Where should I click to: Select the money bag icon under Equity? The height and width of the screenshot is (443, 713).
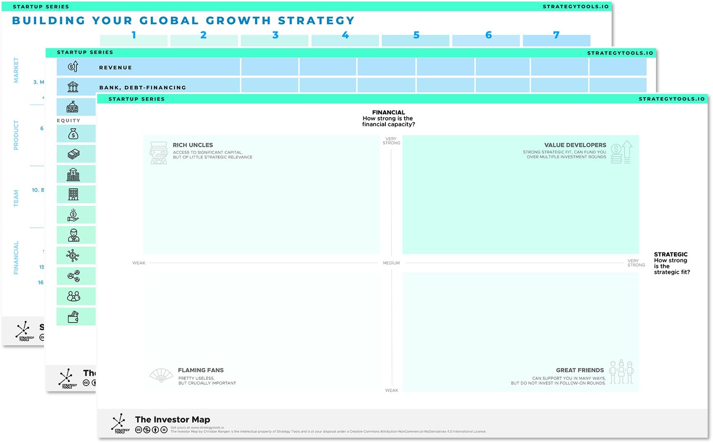pos(73,134)
